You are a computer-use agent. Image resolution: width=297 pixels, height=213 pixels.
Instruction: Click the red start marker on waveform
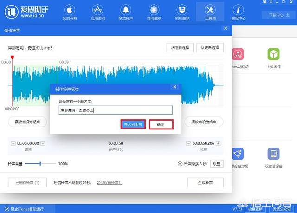tap(13, 58)
